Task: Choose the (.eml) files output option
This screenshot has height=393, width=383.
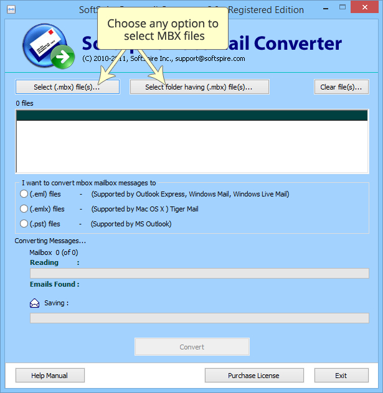Action: tap(24, 194)
